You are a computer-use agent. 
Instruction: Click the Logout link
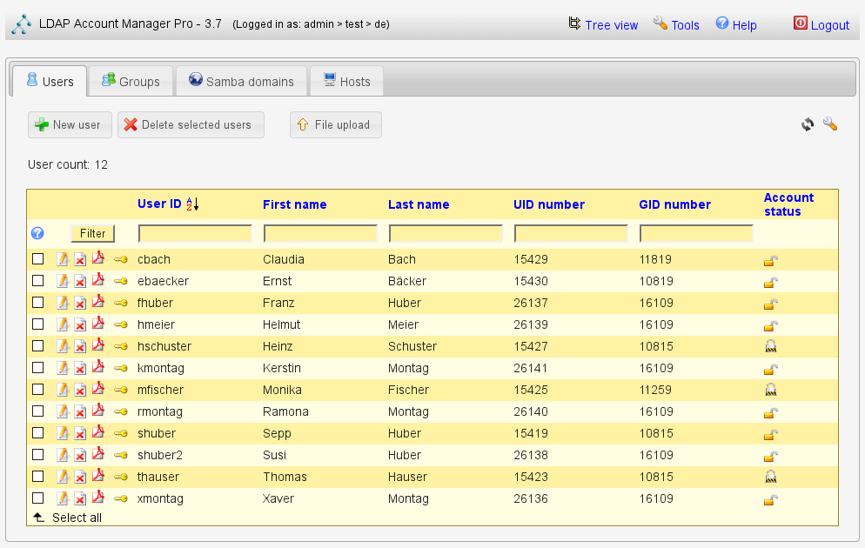[821, 25]
